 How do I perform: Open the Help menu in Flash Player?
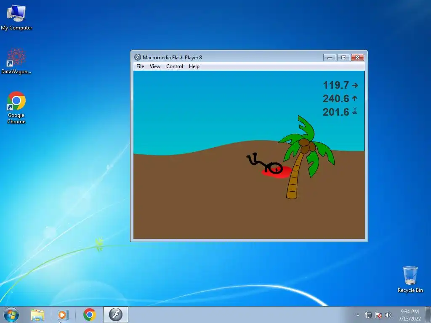click(194, 66)
